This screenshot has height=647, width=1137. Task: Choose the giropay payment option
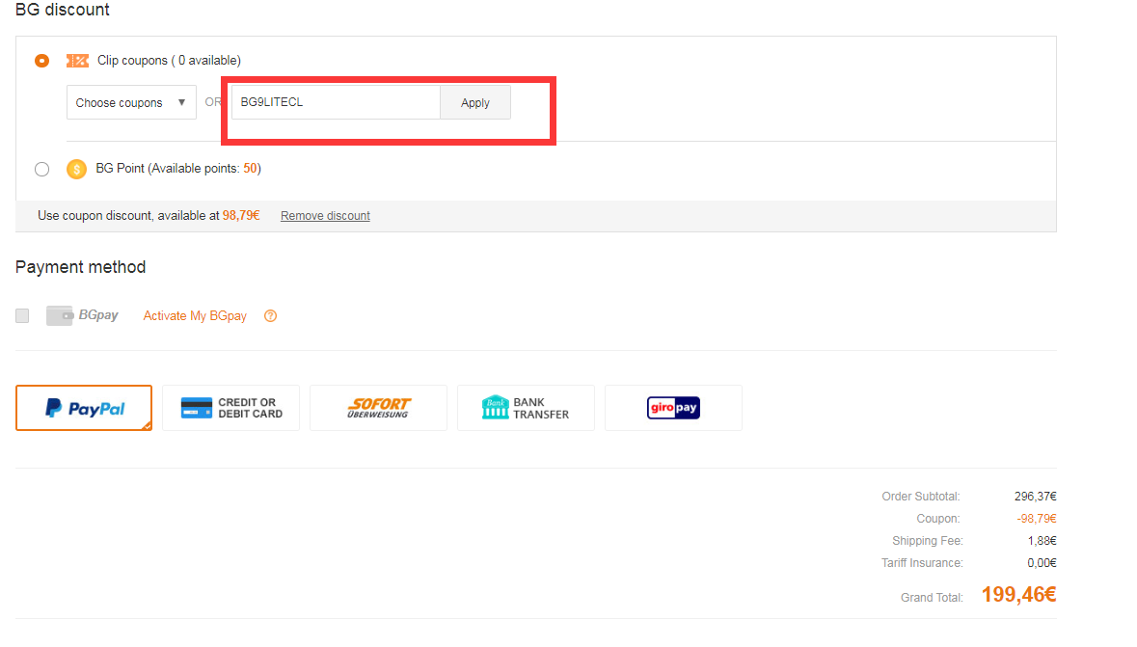(x=673, y=408)
